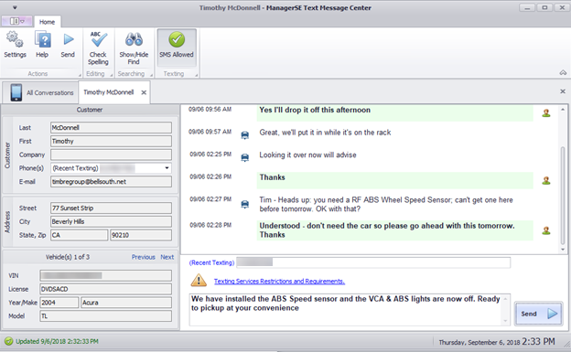Toggle Show/Hide Find binoculars
Image resolution: width=571 pixels, height=352 pixels.
(x=134, y=48)
